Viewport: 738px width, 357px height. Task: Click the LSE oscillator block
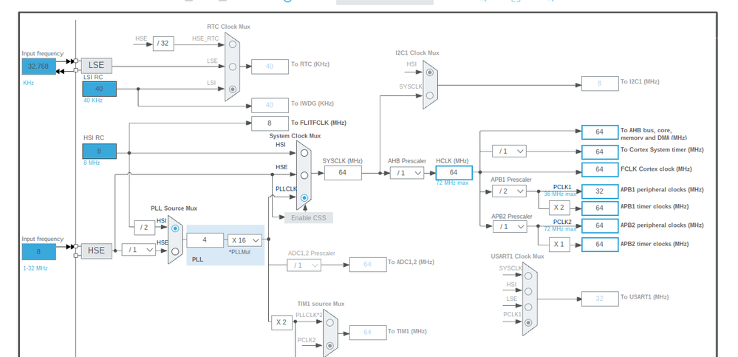pos(97,66)
